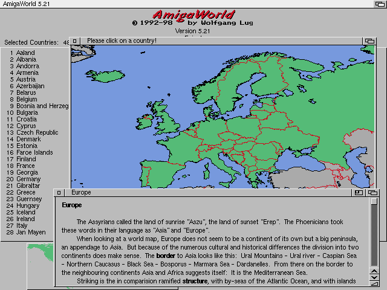This screenshot has height=290, width=387.
Task: Click the island of Sardinia on the map
Action: [x=207, y=175]
